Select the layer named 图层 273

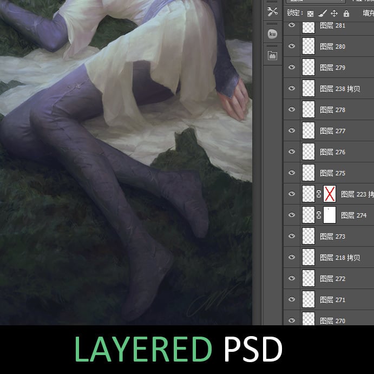click(332, 237)
